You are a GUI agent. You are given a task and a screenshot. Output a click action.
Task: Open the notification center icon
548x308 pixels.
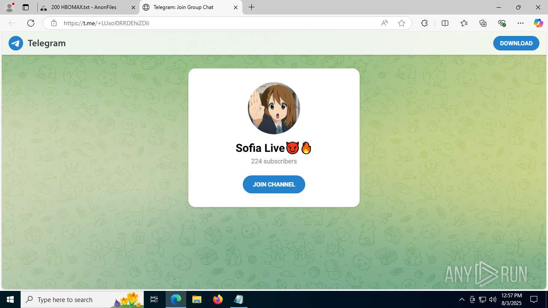pyautogui.click(x=534, y=299)
